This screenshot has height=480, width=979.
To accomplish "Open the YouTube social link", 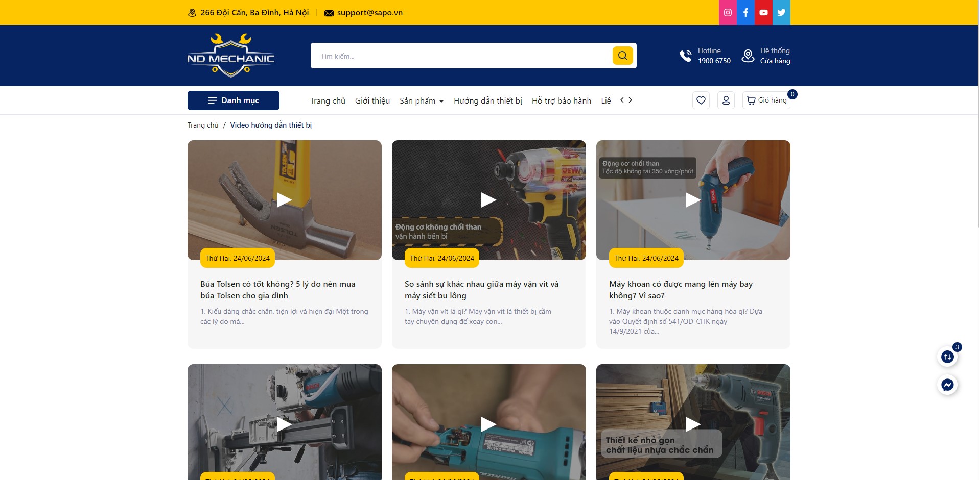I will click(763, 12).
